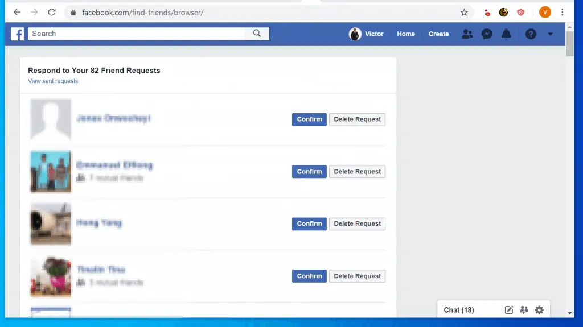Open the Chrome three-dot menu
This screenshot has width=583, height=327.
[x=563, y=13]
